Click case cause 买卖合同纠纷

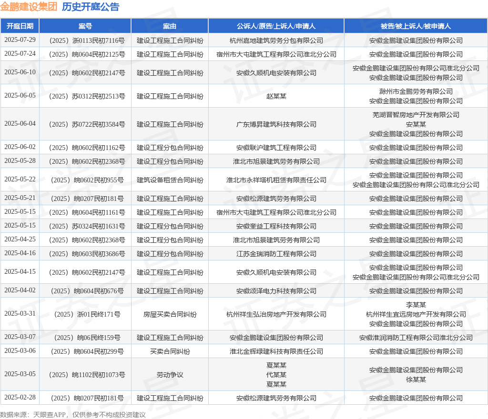point(170,351)
